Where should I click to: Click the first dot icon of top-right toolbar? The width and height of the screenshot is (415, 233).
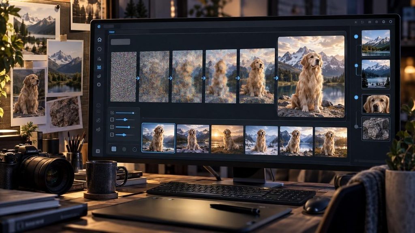[x=356, y=22]
